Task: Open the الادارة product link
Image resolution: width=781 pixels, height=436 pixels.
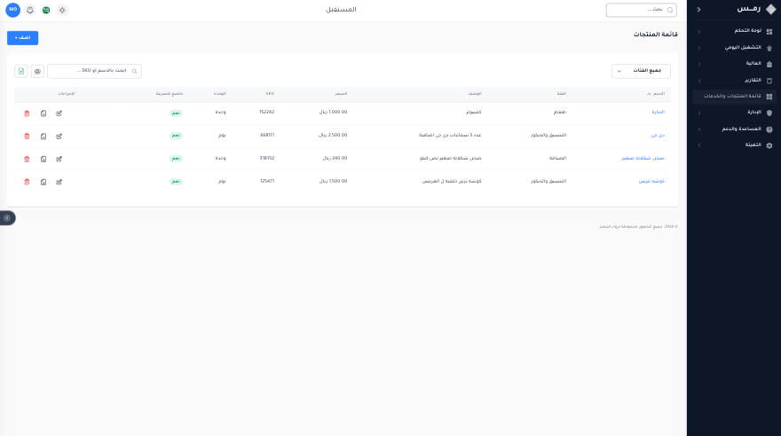Action: click(658, 113)
